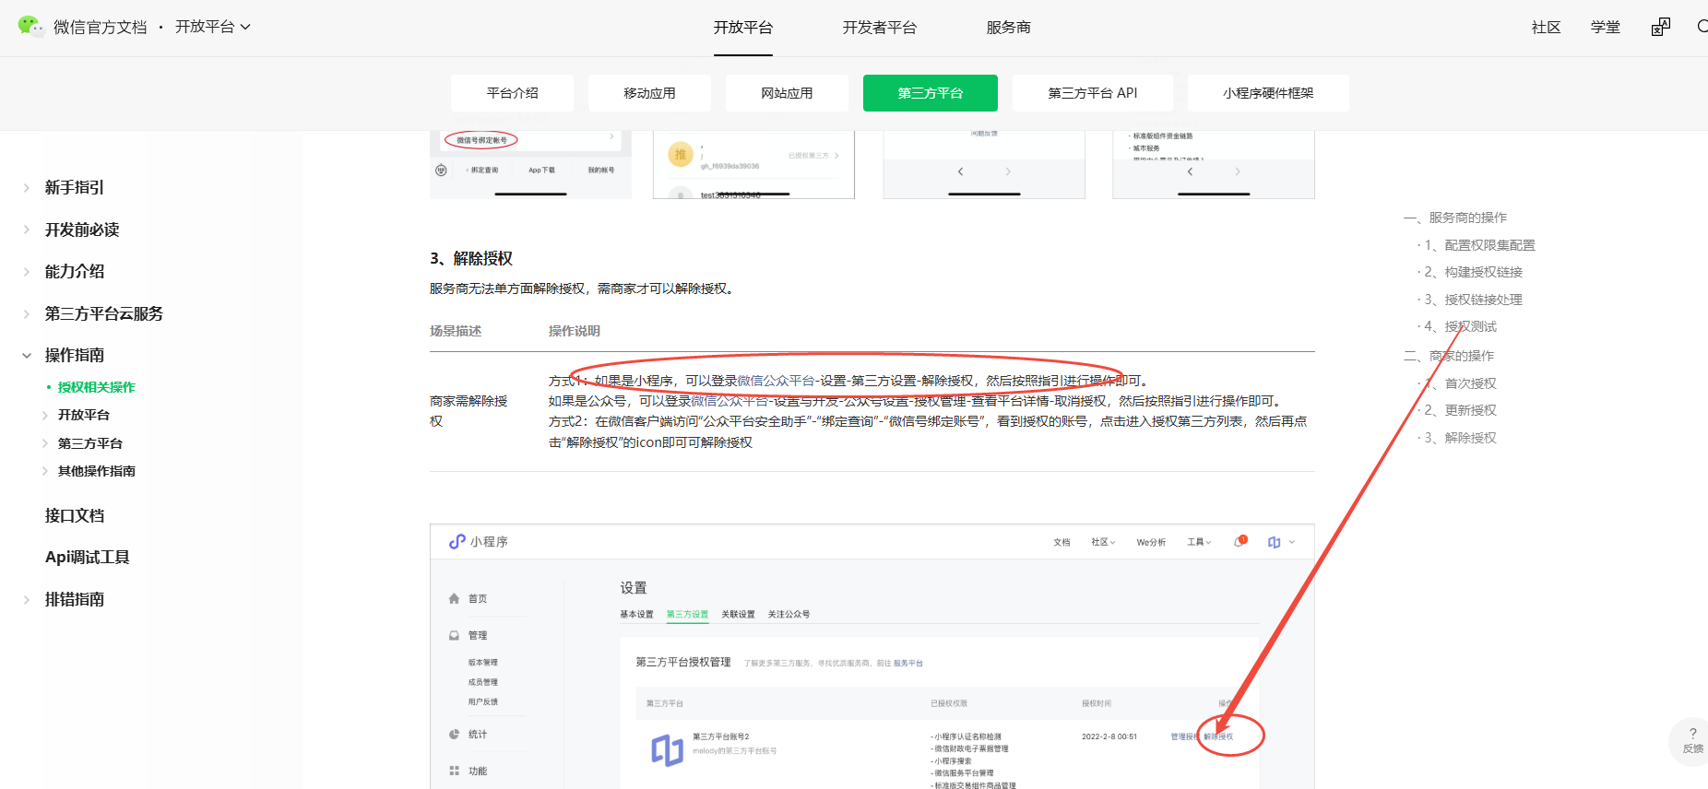Image resolution: width=1708 pixels, height=789 pixels.
Task: Jump to 3、授权链接处理 in the outline
Action: click(1474, 300)
